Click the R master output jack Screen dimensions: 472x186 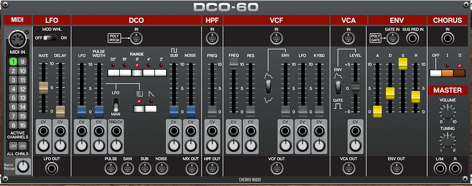455,169
